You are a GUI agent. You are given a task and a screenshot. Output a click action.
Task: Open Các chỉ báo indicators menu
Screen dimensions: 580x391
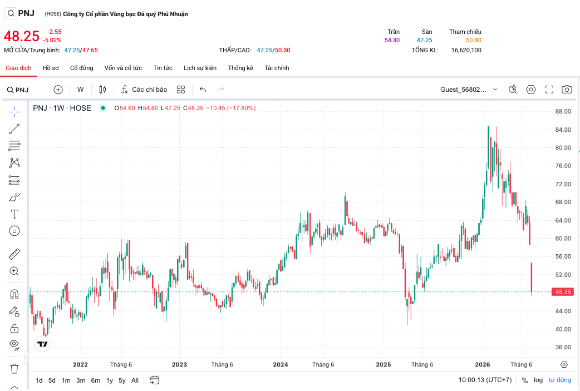pos(144,90)
